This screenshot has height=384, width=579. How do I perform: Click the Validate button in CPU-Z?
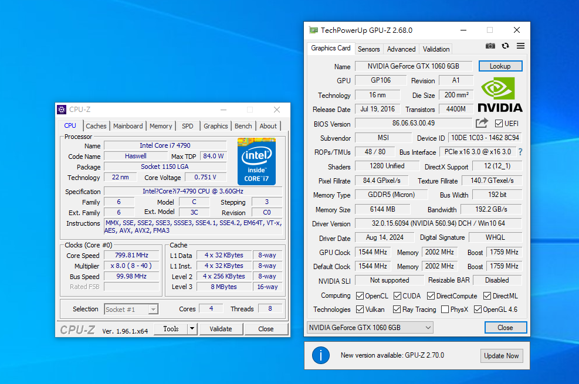click(221, 329)
